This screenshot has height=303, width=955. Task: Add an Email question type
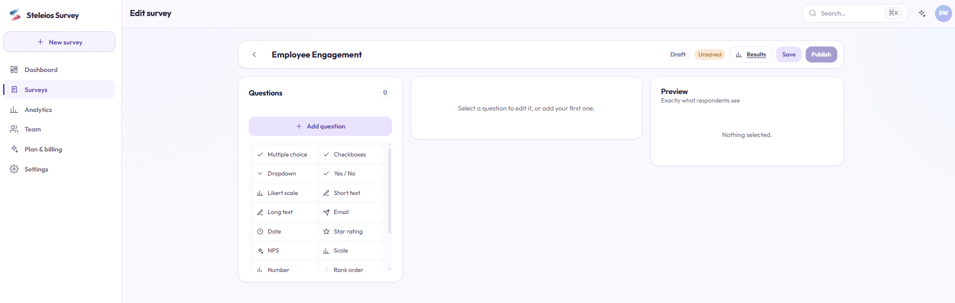click(351, 212)
